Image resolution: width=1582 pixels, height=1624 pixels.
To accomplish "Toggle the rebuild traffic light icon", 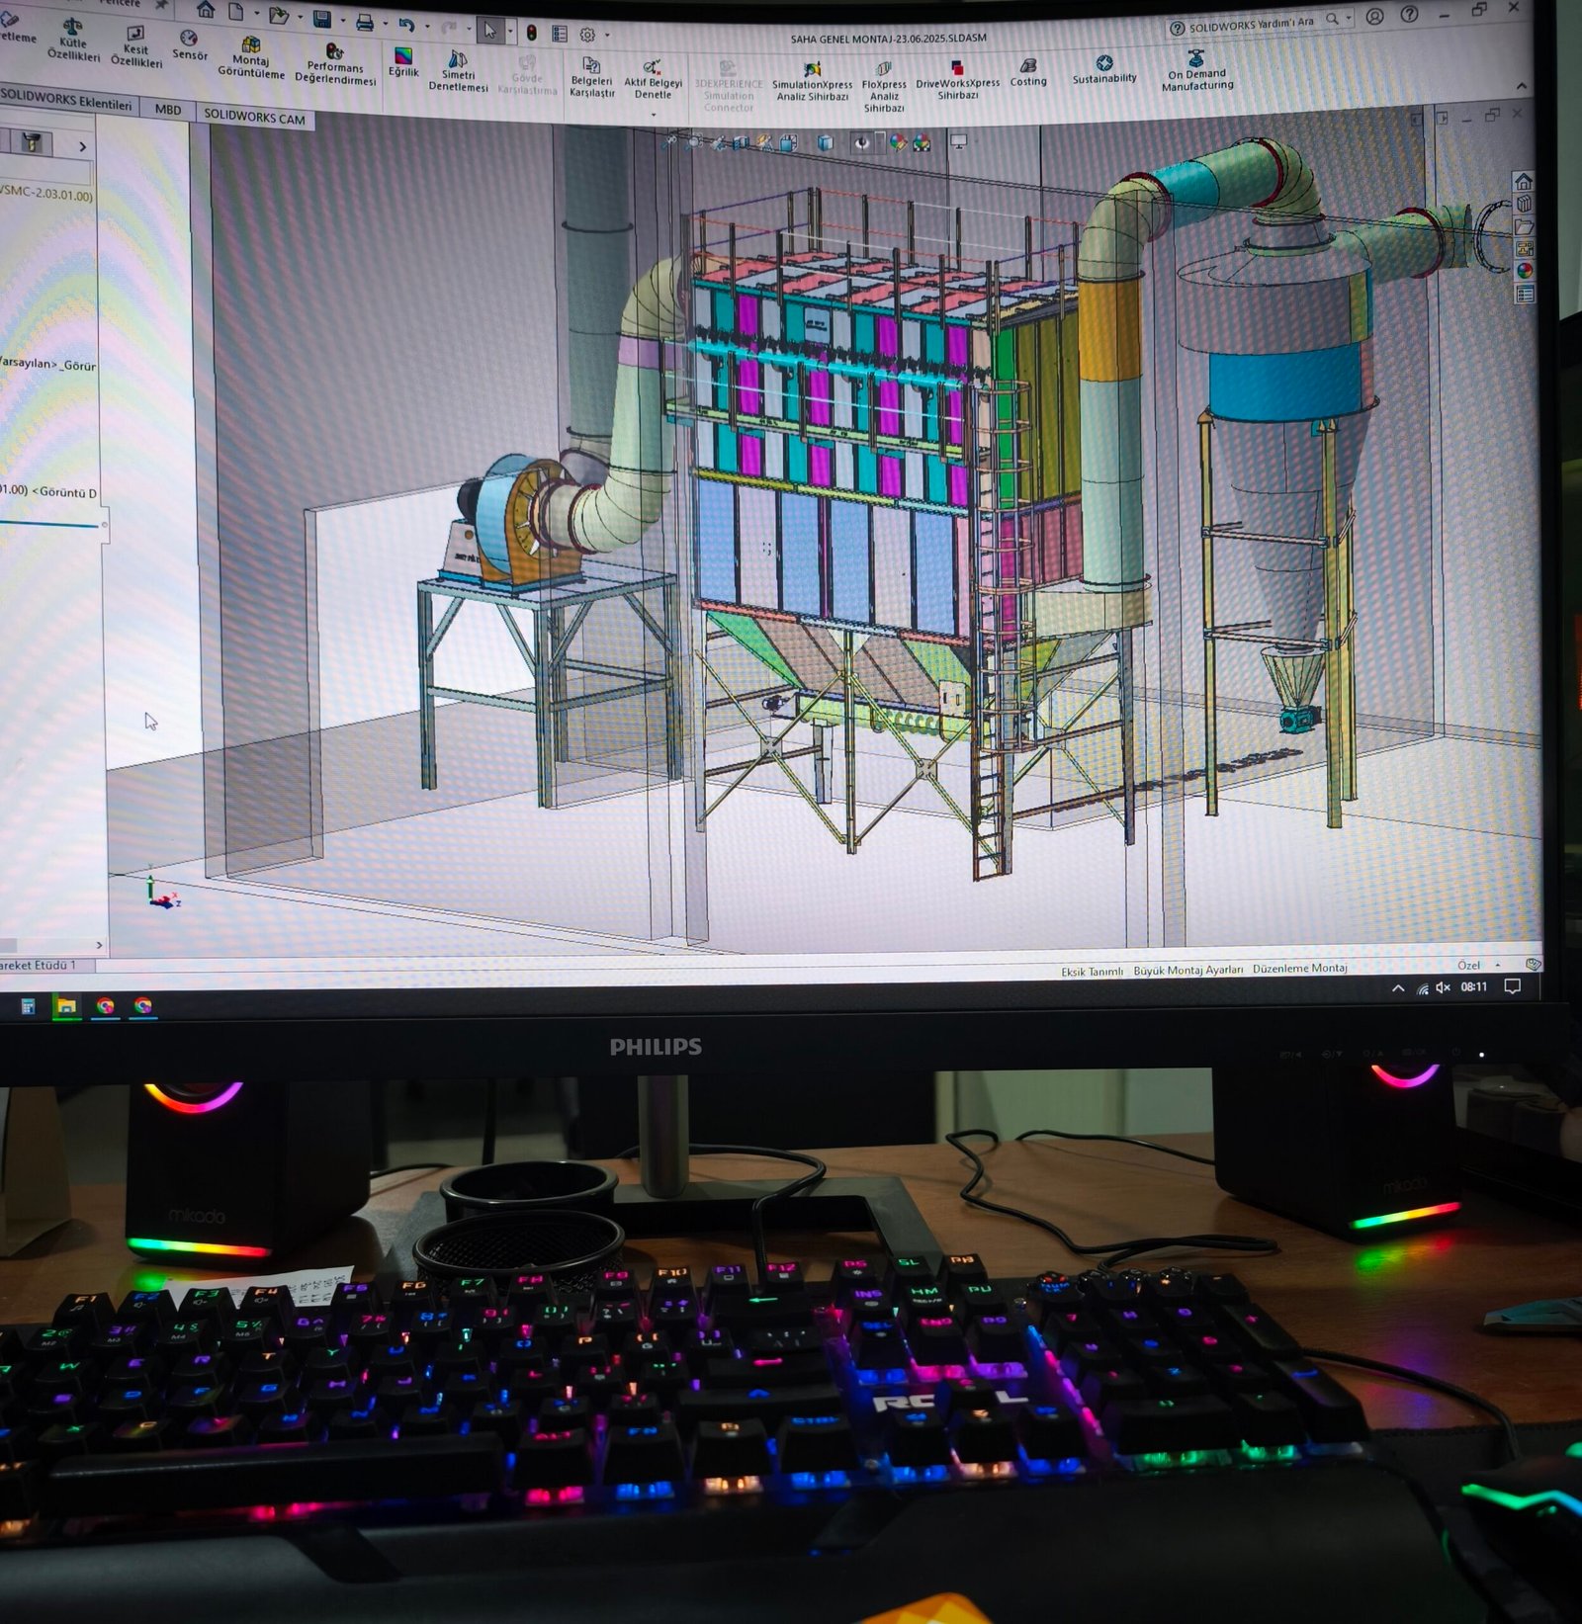I will click(532, 34).
